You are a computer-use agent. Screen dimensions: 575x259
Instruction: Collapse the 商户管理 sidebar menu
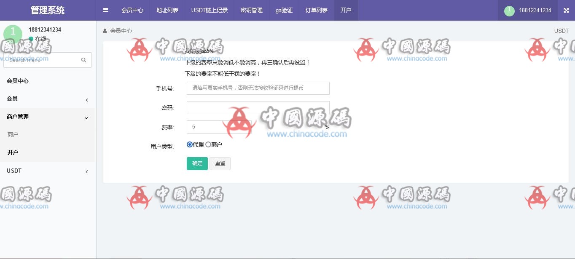(x=48, y=117)
